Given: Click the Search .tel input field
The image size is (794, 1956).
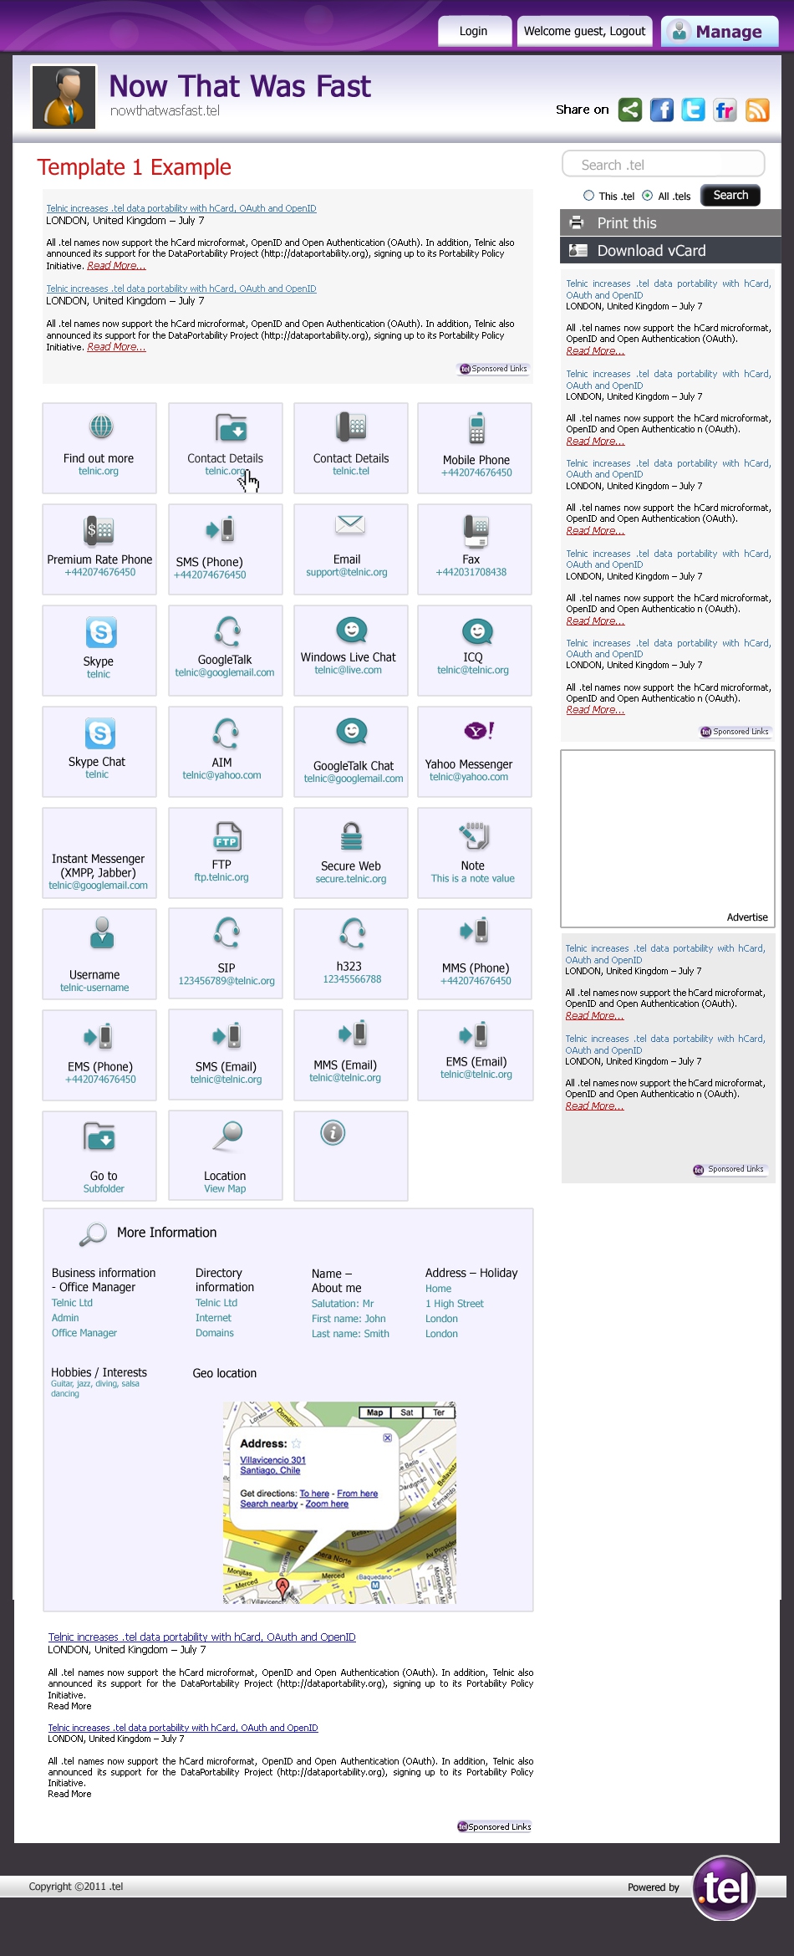Looking at the screenshot, I should point(664,165).
